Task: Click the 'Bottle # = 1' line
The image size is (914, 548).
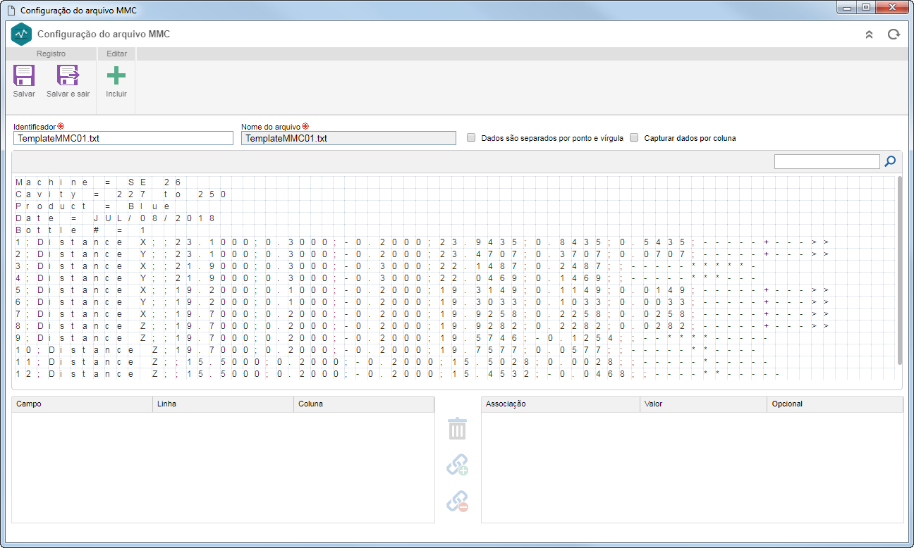Action: (x=80, y=230)
